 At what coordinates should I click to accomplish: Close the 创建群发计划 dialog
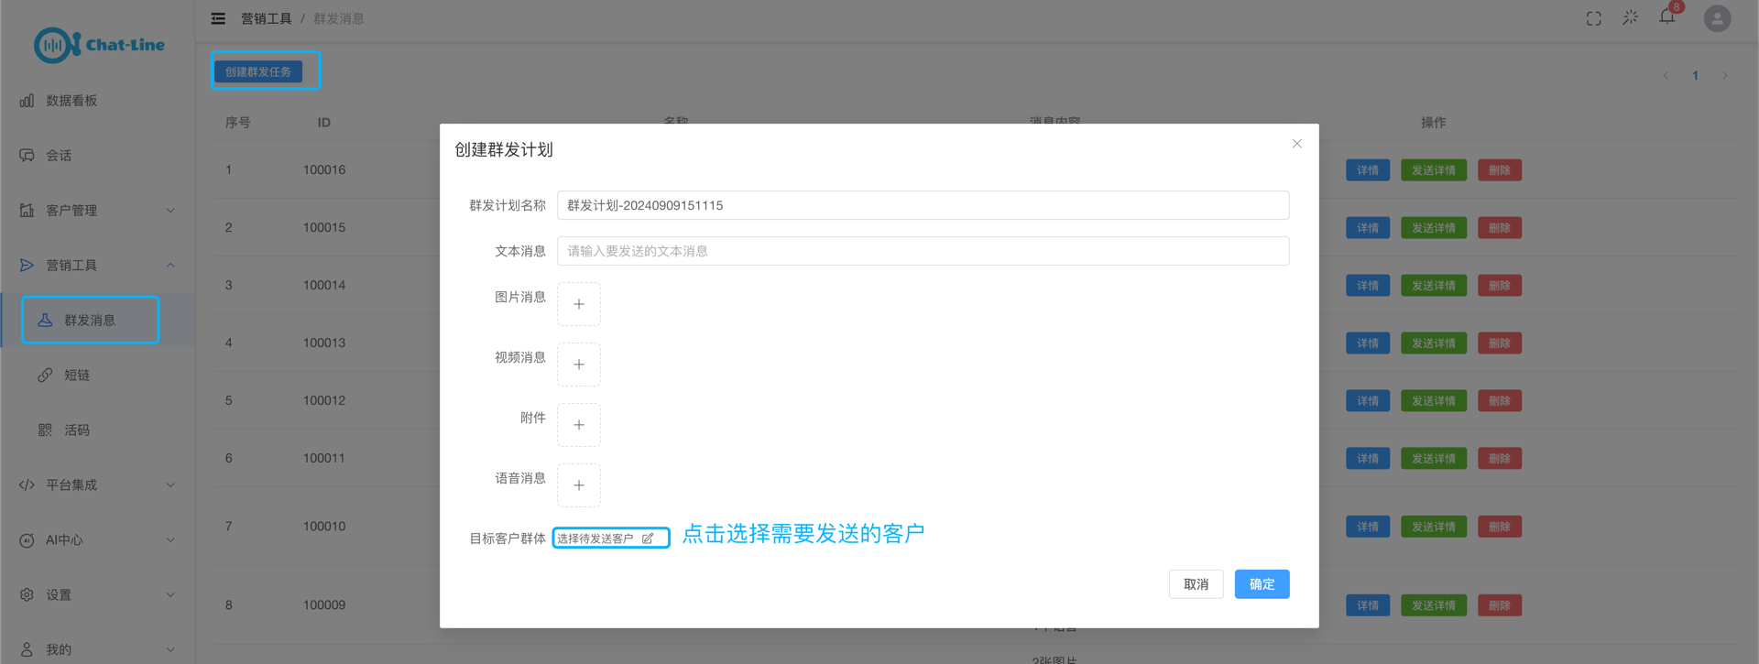(1296, 144)
